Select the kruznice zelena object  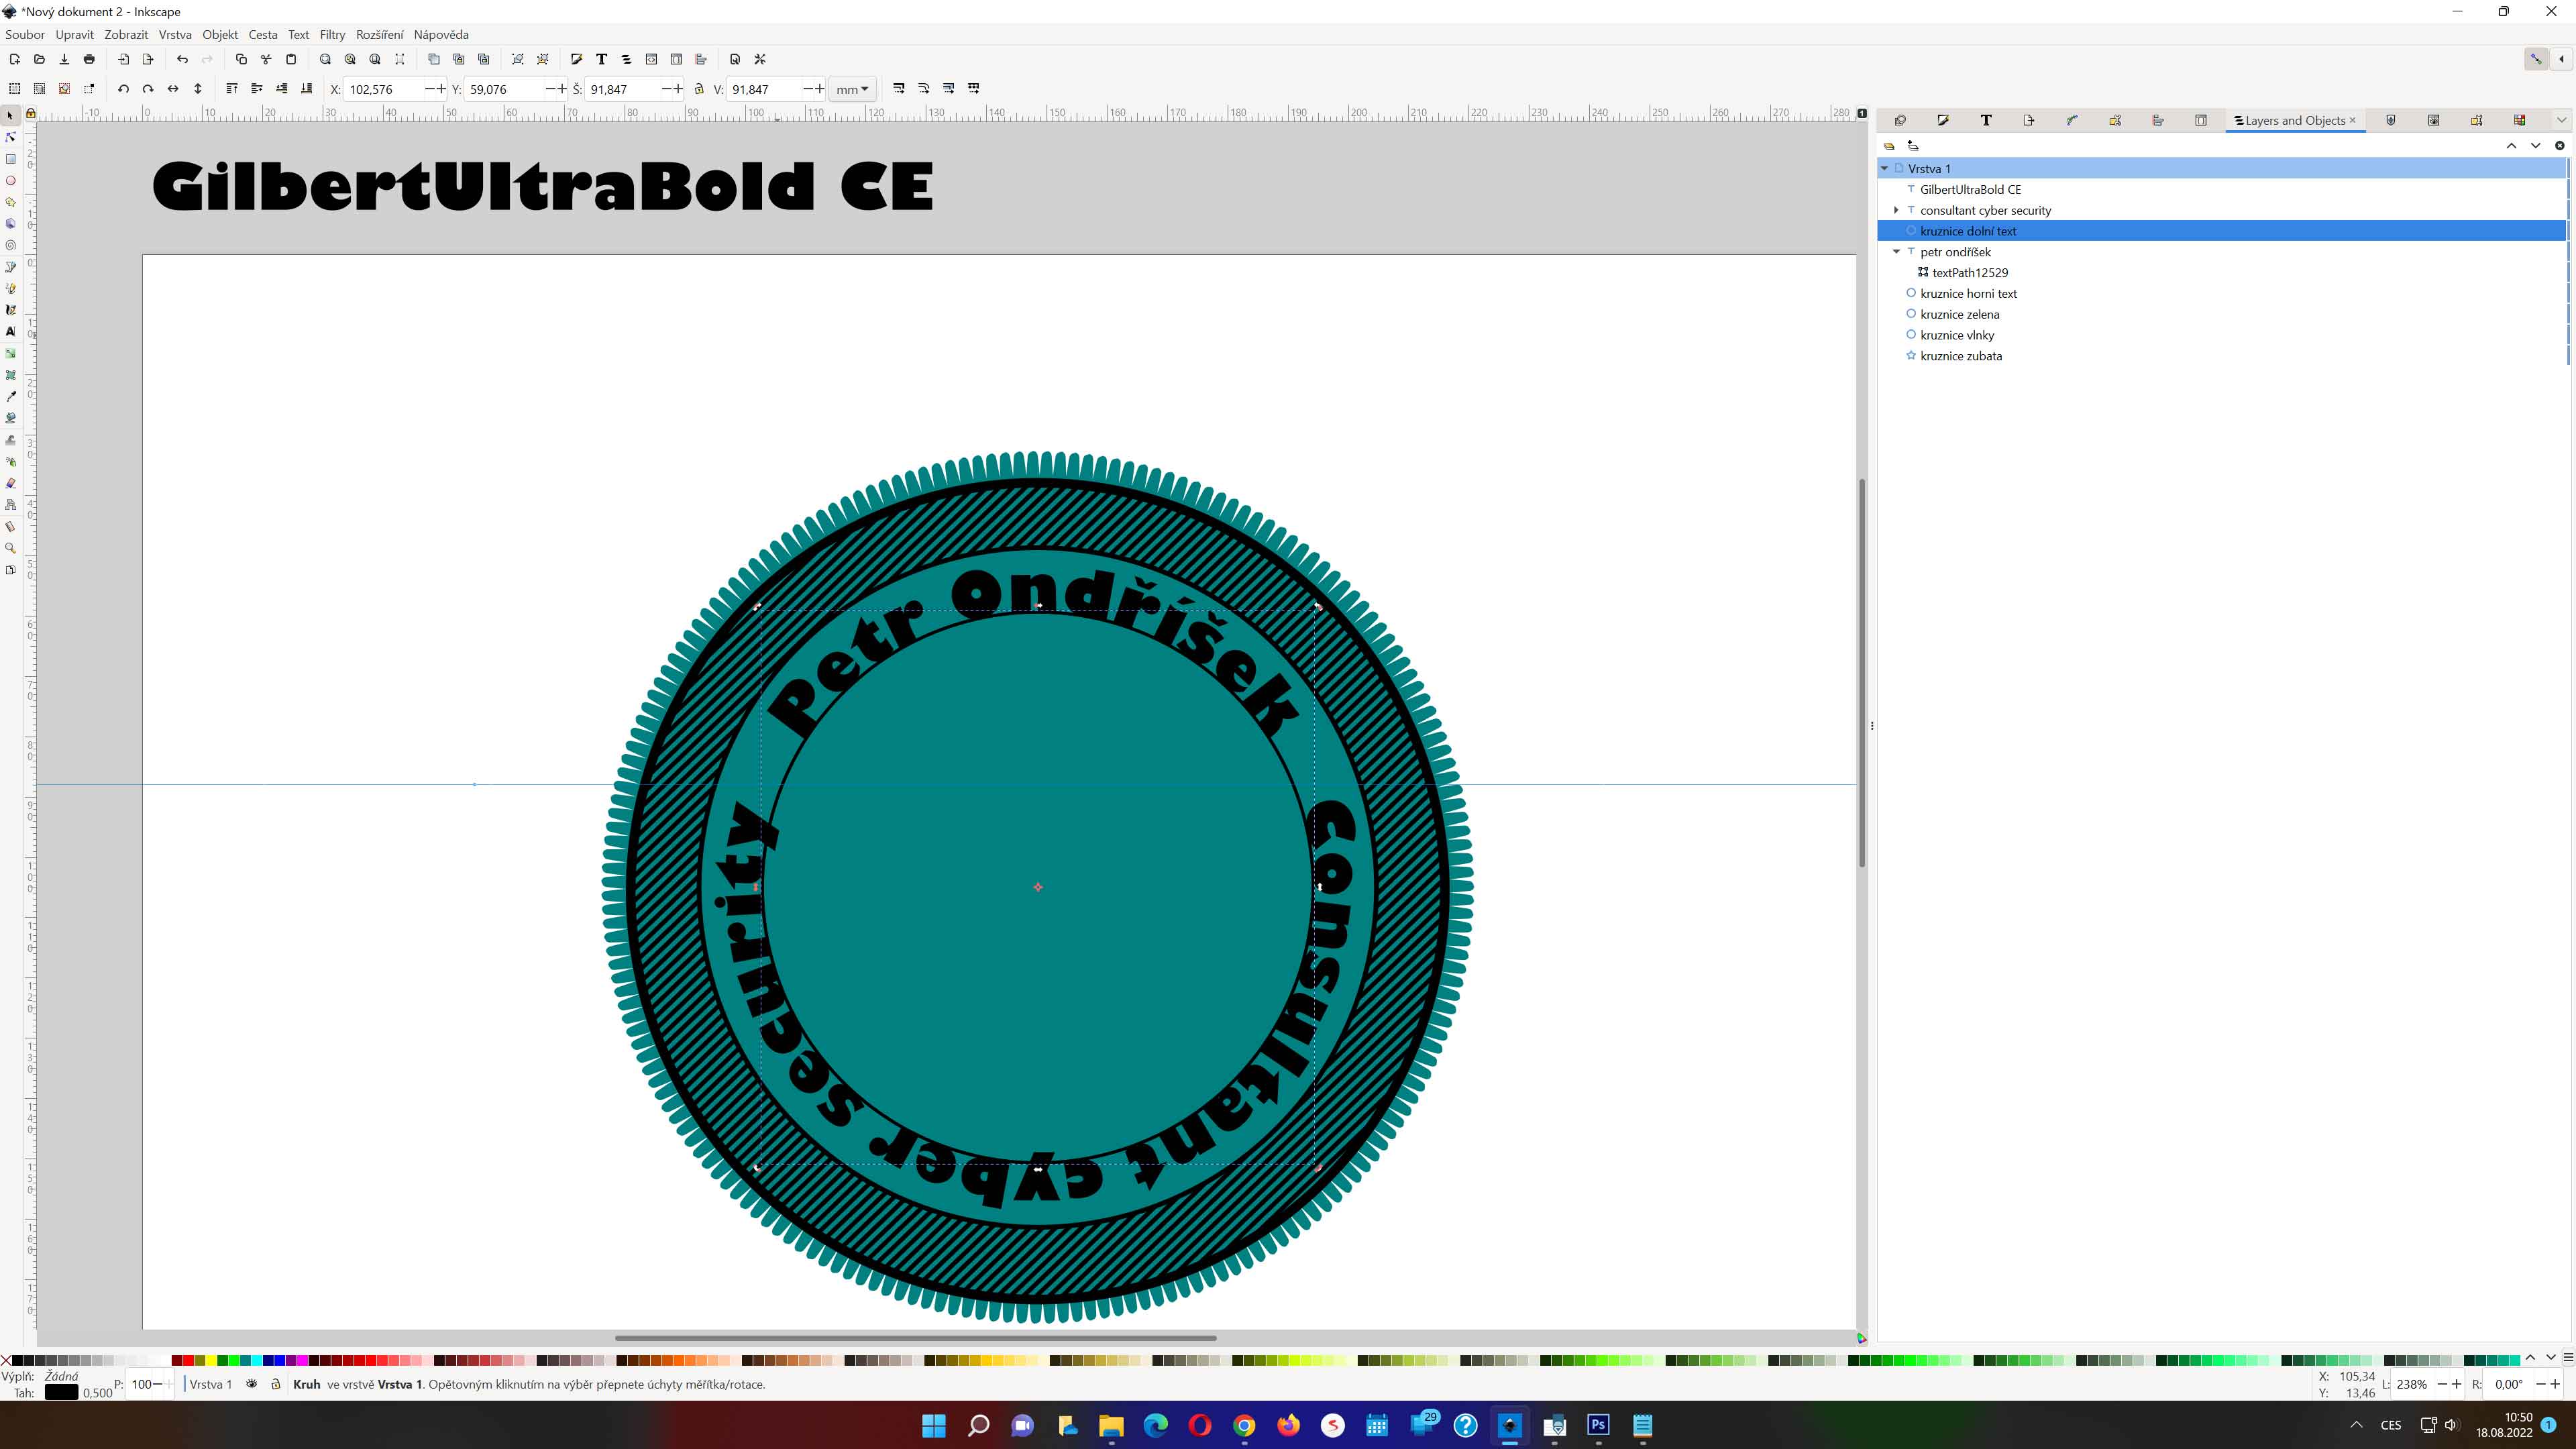1959,314
